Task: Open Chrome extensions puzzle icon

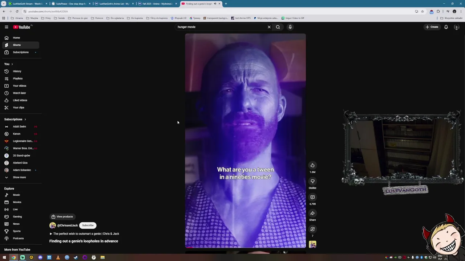Action: [438, 11]
